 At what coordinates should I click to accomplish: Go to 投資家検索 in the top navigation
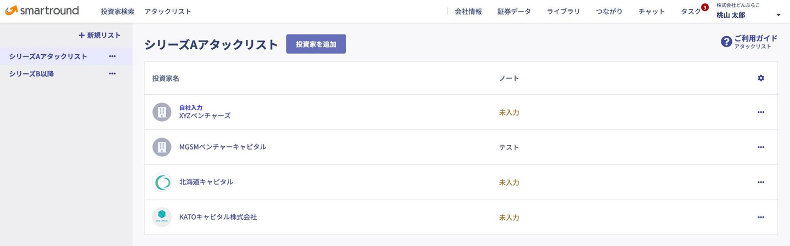(117, 12)
